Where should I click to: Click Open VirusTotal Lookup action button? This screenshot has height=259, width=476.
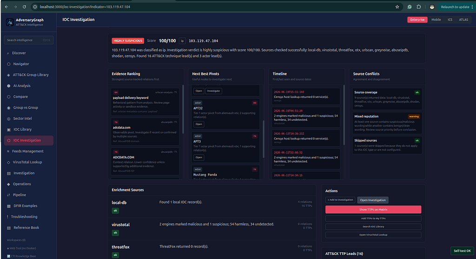click(373, 235)
